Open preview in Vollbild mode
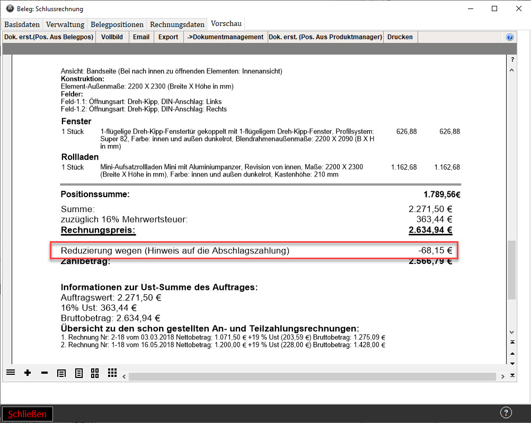The width and height of the screenshot is (531, 423). (112, 37)
